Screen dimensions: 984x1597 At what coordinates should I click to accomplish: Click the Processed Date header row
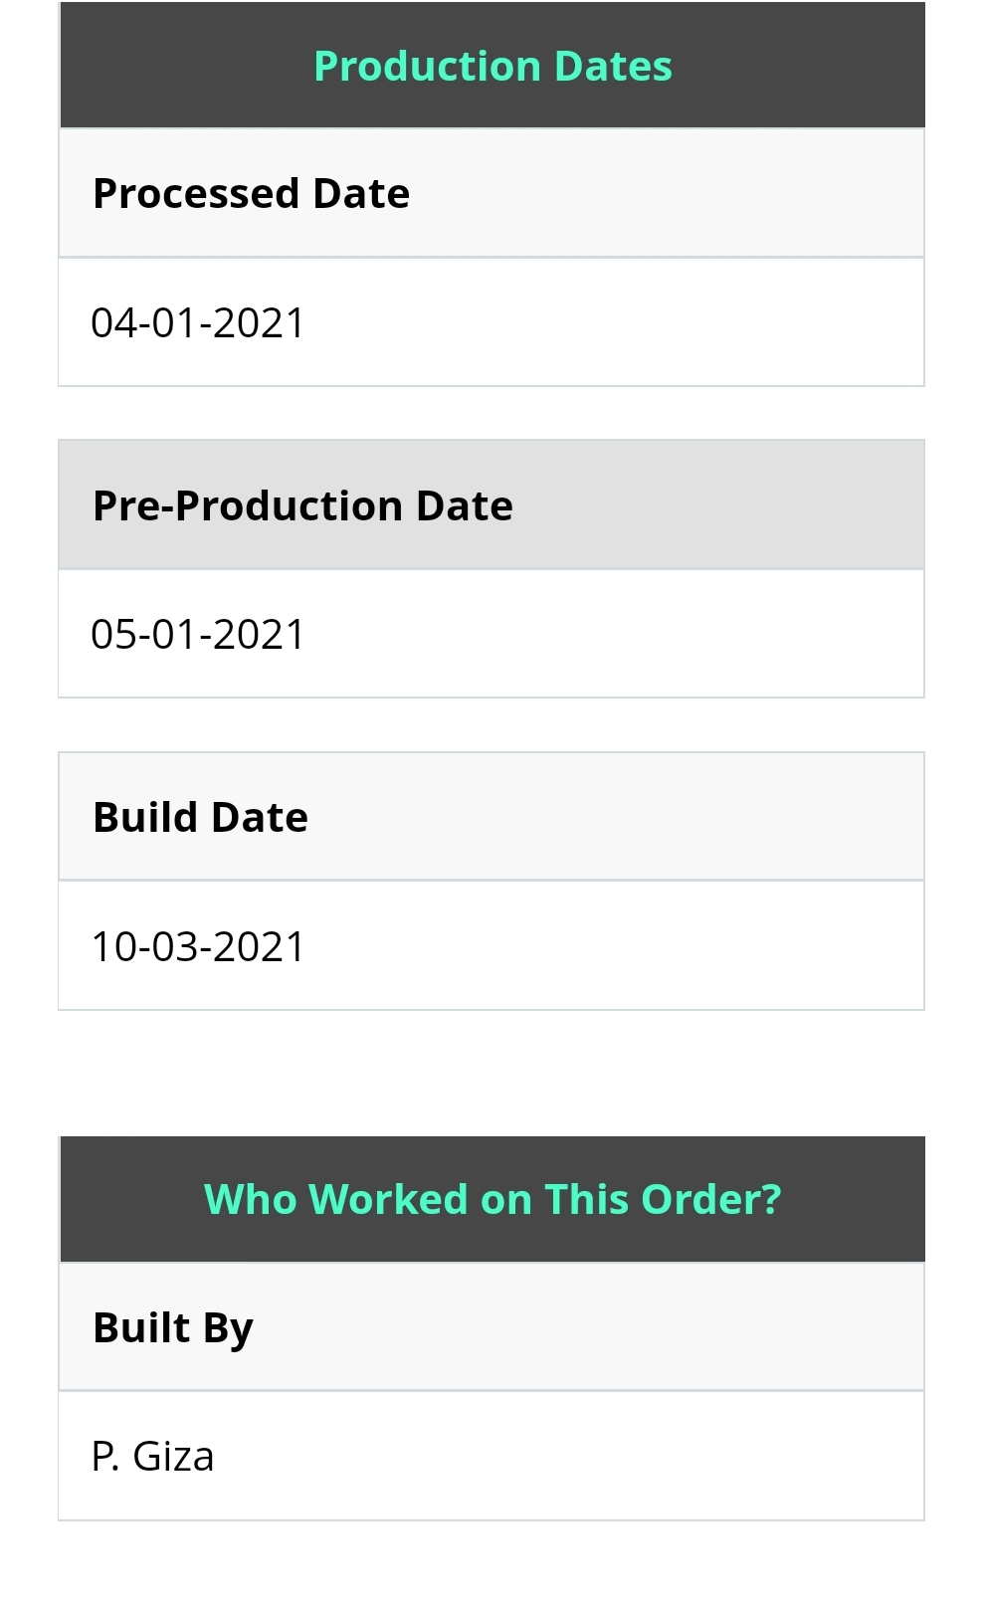[492, 193]
